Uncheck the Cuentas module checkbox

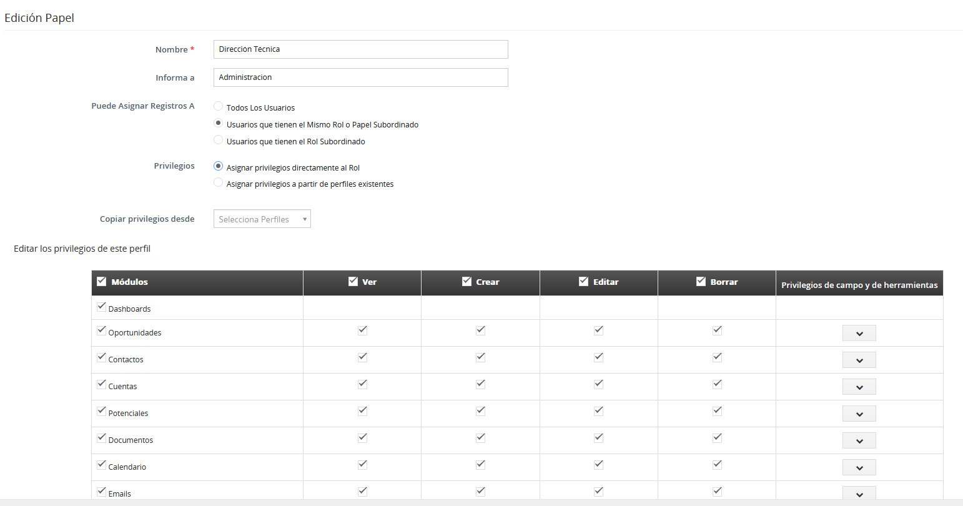(101, 384)
